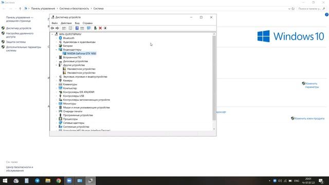Click scrollbar down arrow in Device Manager
Image resolution: width=329 pixels, height=185 pixels.
tap(214, 129)
